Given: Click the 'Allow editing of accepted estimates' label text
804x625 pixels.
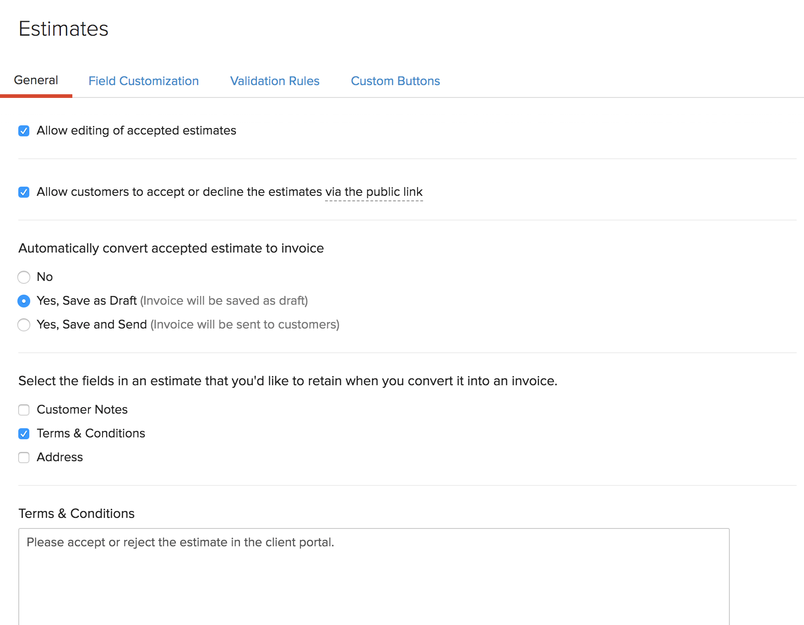Looking at the screenshot, I should click(136, 130).
